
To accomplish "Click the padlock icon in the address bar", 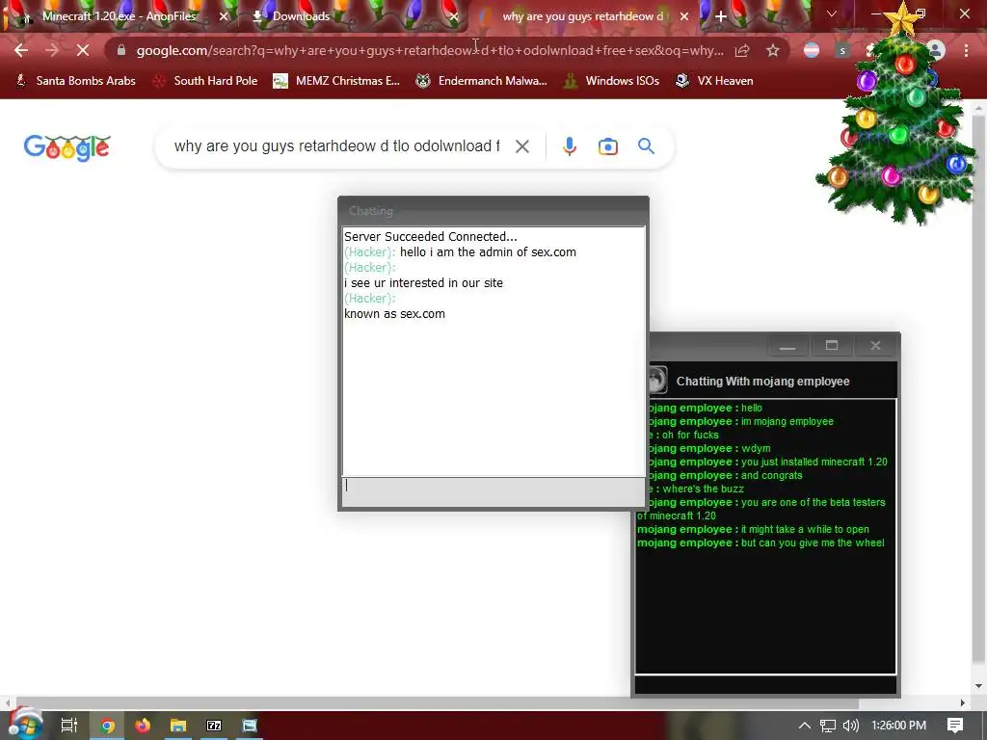I will 121,50.
